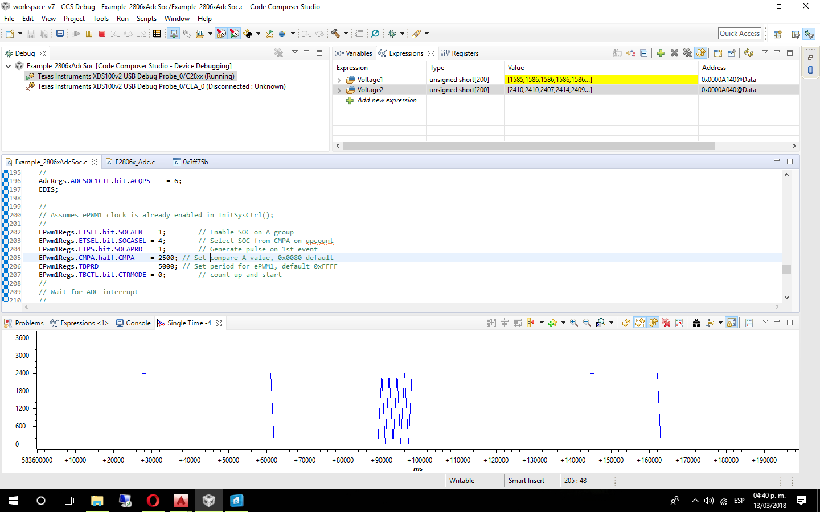Zoom in on the graph
Image resolution: width=820 pixels, height=512 pixels.
coord(574,323)
